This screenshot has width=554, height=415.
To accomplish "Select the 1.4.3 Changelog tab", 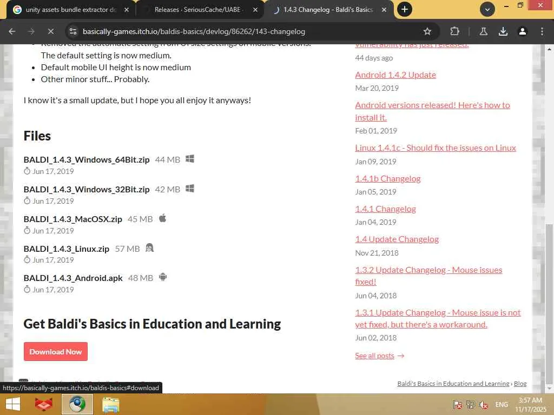I will 328,10.
